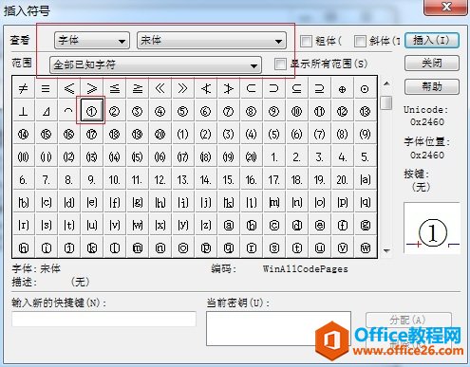Choose the much-greater-than (≫) symbol
470x367 pixels.
182,88
